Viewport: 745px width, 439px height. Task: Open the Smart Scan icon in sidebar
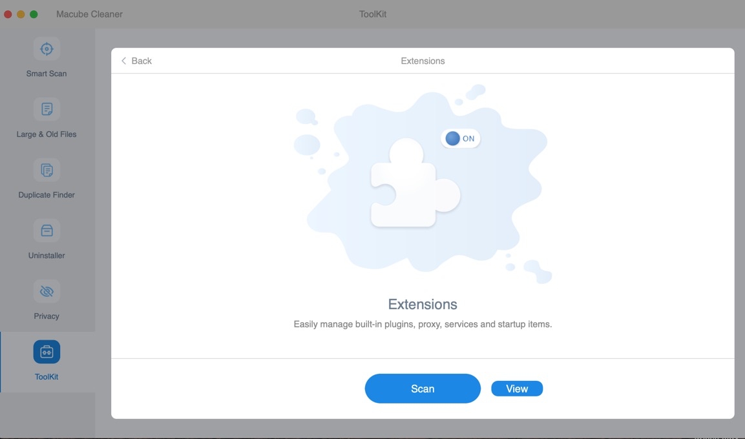(x=47, y=48)
